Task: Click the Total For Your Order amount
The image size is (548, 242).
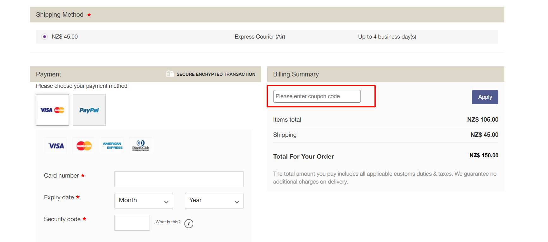Action: coord(484,155)
